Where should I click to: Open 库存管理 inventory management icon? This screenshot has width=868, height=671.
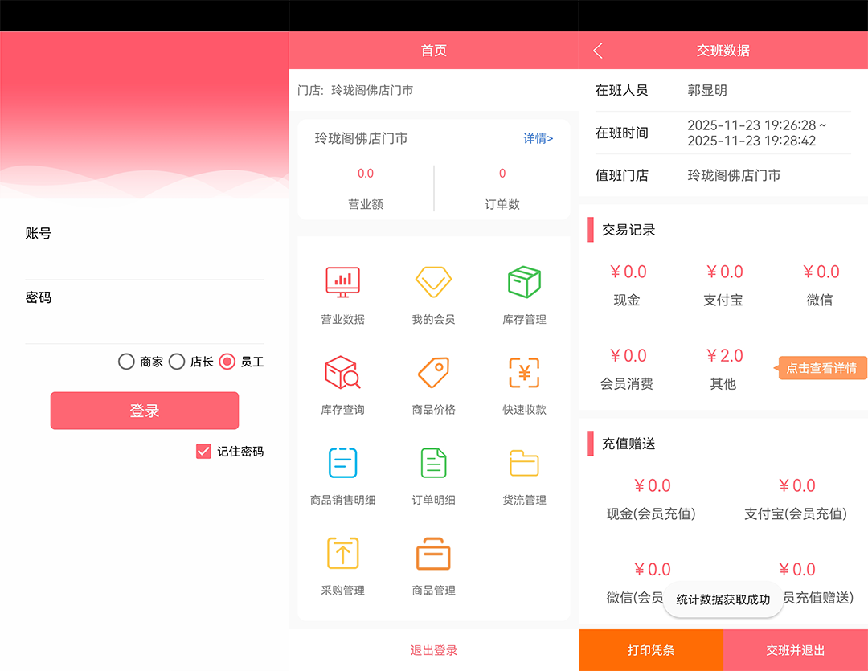524,283
